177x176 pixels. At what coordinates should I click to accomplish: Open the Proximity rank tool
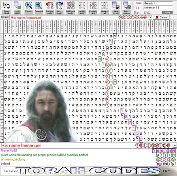tap(93, 7)
